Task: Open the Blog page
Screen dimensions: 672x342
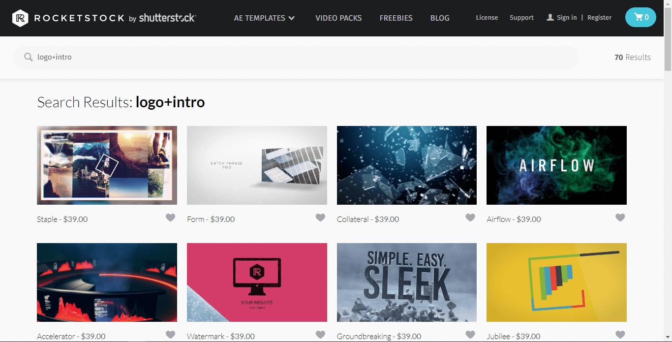Action: [x=440, y=18]
